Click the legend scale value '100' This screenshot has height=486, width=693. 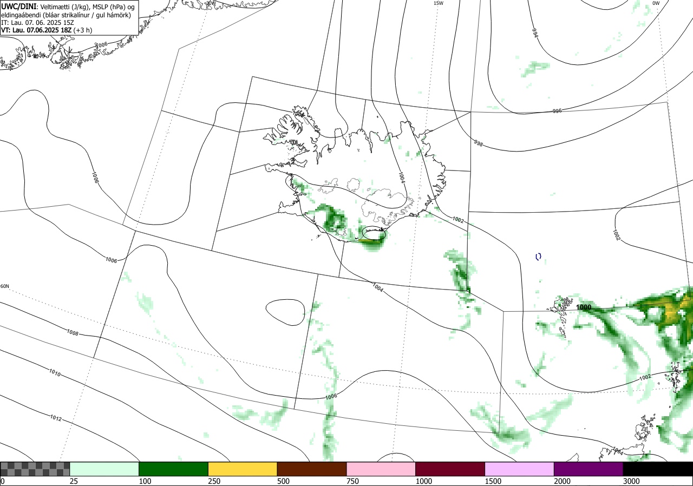pos(145,481)
